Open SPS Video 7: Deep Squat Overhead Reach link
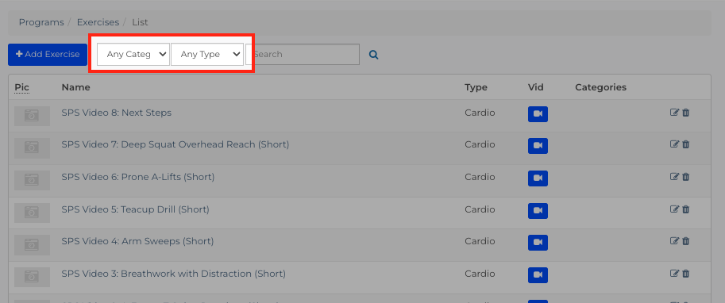725x303 pixels. [x=175, y=144]
